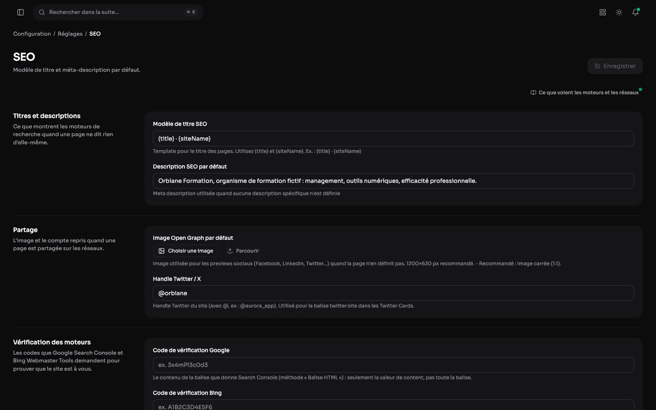Click the Enregistrer button
Screen dimensions: 656x410
tap(615, 66)
